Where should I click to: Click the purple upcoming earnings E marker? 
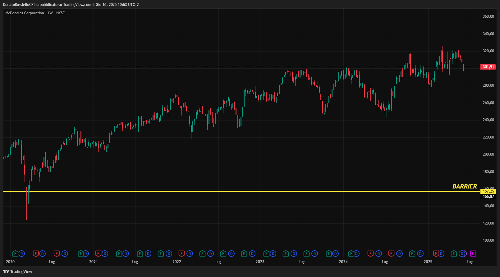(473, 254)
